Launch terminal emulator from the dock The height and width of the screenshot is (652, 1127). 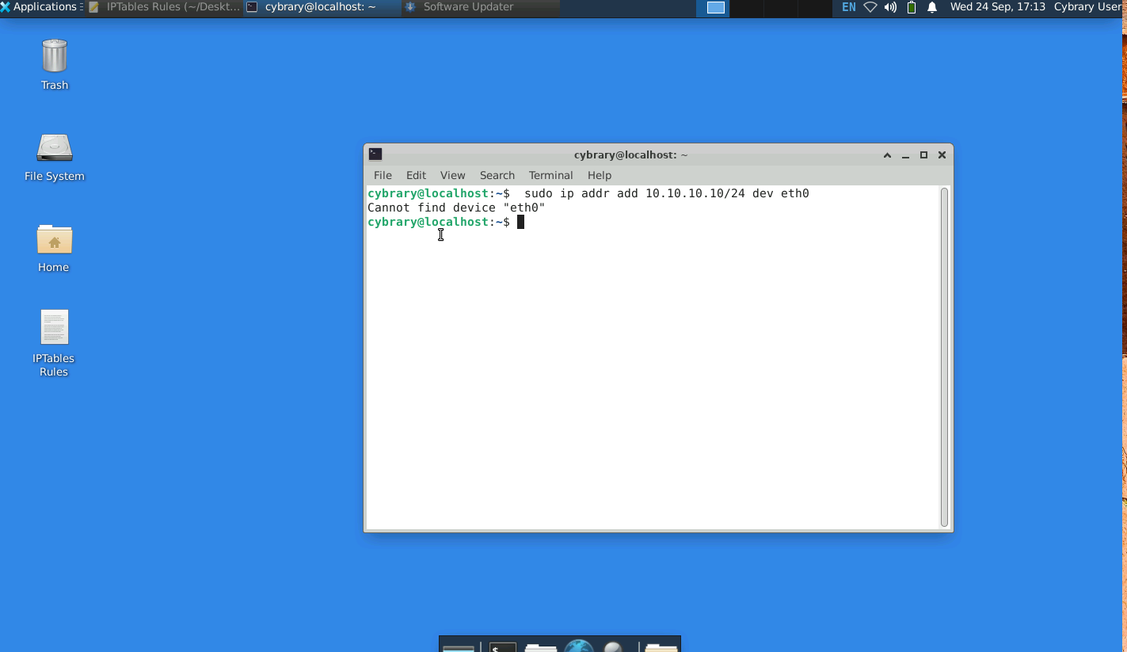coord(502,646)
